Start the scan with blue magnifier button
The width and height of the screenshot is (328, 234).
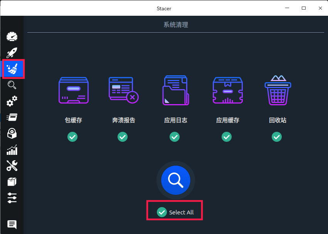point(176,180)
